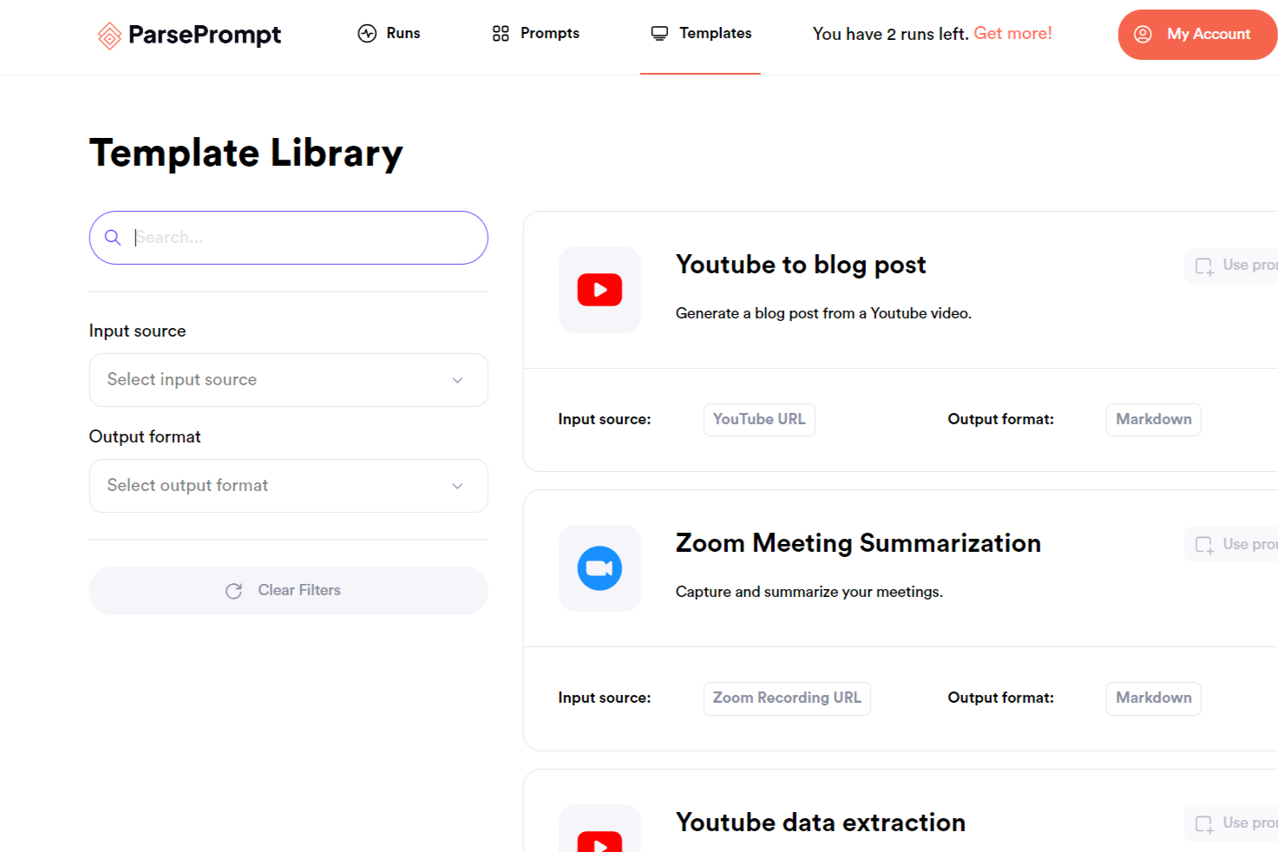Open the Select input source dropdown
1278x852 pixels.
click(x=288, y=379)
